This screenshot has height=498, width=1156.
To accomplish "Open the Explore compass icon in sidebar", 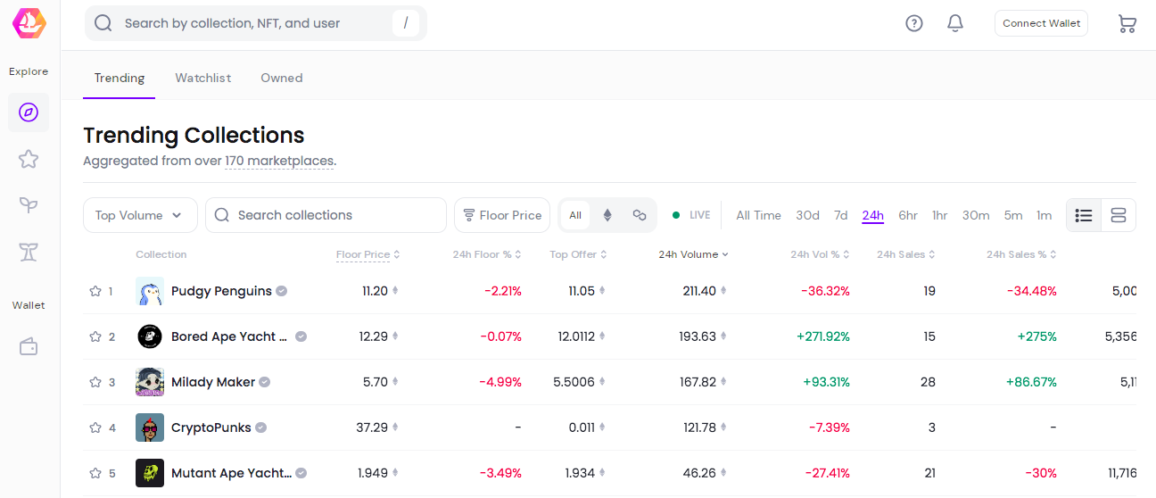I will (29, 112).
